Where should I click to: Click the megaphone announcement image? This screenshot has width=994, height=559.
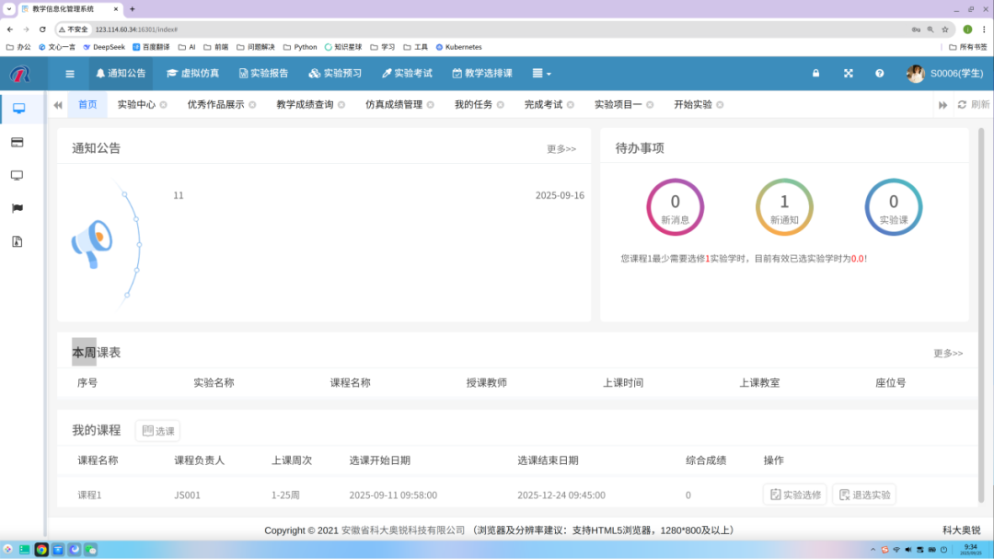(93, 244)
